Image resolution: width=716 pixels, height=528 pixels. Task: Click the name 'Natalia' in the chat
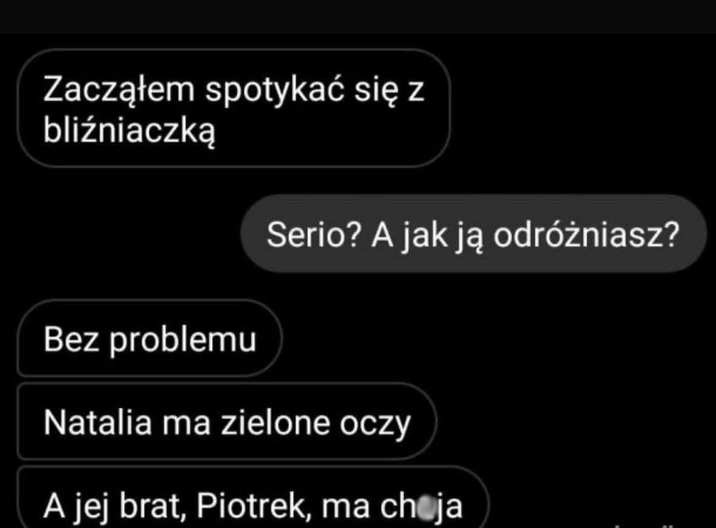(x=97, y=422)
